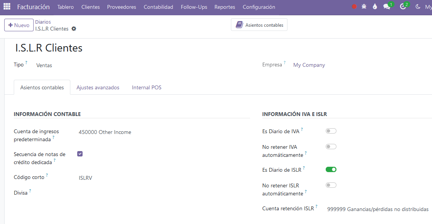The height and width of the screenshot is (224, 432).
Task: Go back via Diarios breadcrumb link
Action: tap(43, 22)
